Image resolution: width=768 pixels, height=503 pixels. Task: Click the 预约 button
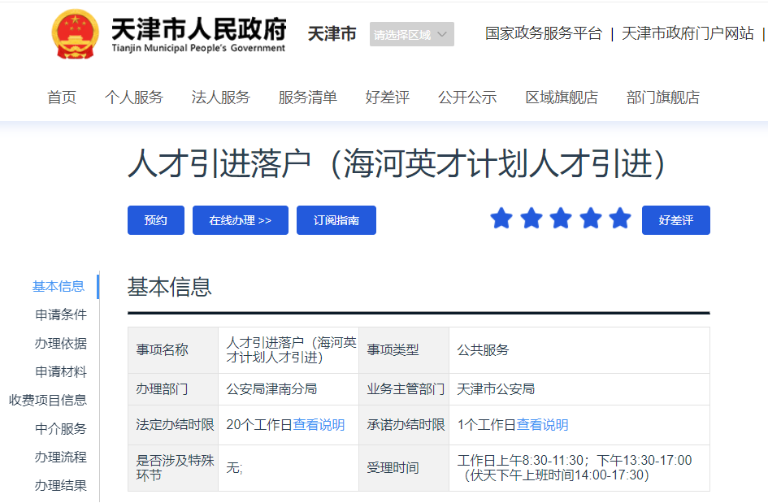[x=156, y=220]
